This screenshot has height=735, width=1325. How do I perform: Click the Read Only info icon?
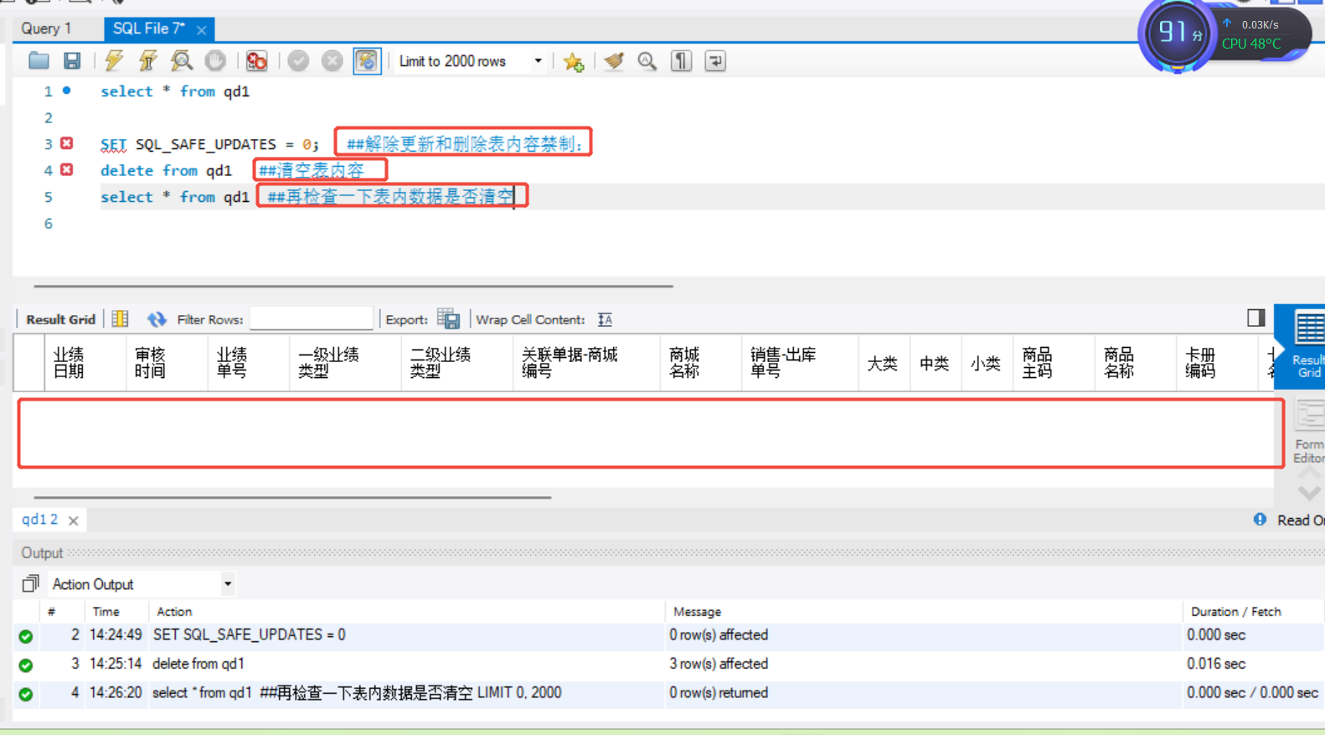[1260, 520]
